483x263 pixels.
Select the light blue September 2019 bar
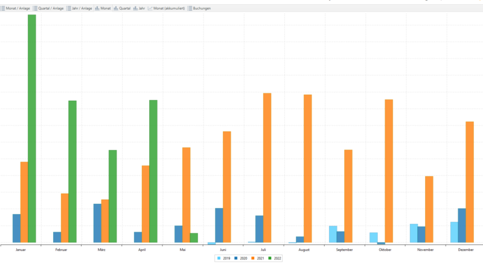pos(333,234)
